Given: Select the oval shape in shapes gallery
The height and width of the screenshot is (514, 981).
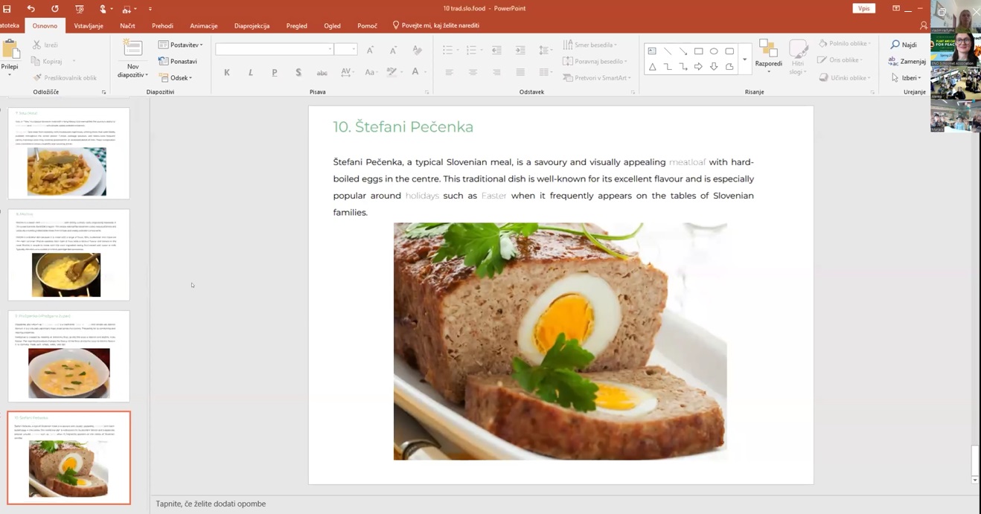Looking at the screenshot, I should click(x=714, y=51).
